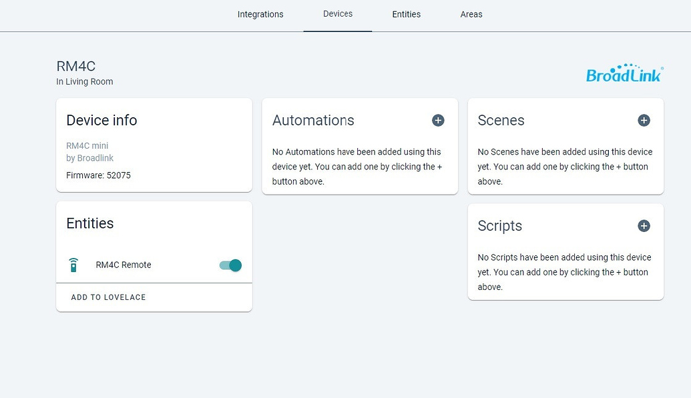Switch to the Integrations tab

pyautogui.click(x=260, y=15)
